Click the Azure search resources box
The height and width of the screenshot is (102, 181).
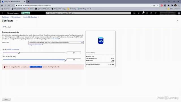88,13
